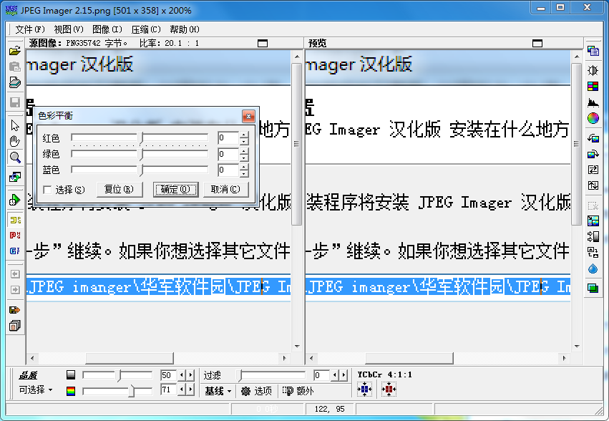Decrease the 绿色 value with spinner down arrow
This screenshot has height=421, width=609.
[x=244, y=158]
